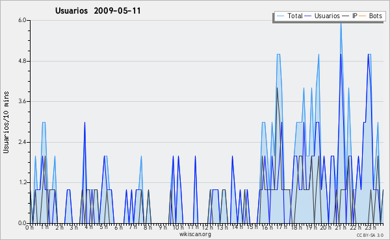Click the '19 h' x-axis label

point(311,227)
